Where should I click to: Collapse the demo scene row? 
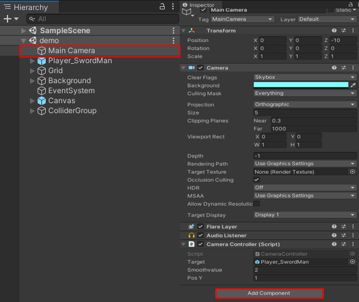pyautogui.click(x=23, y=41)
